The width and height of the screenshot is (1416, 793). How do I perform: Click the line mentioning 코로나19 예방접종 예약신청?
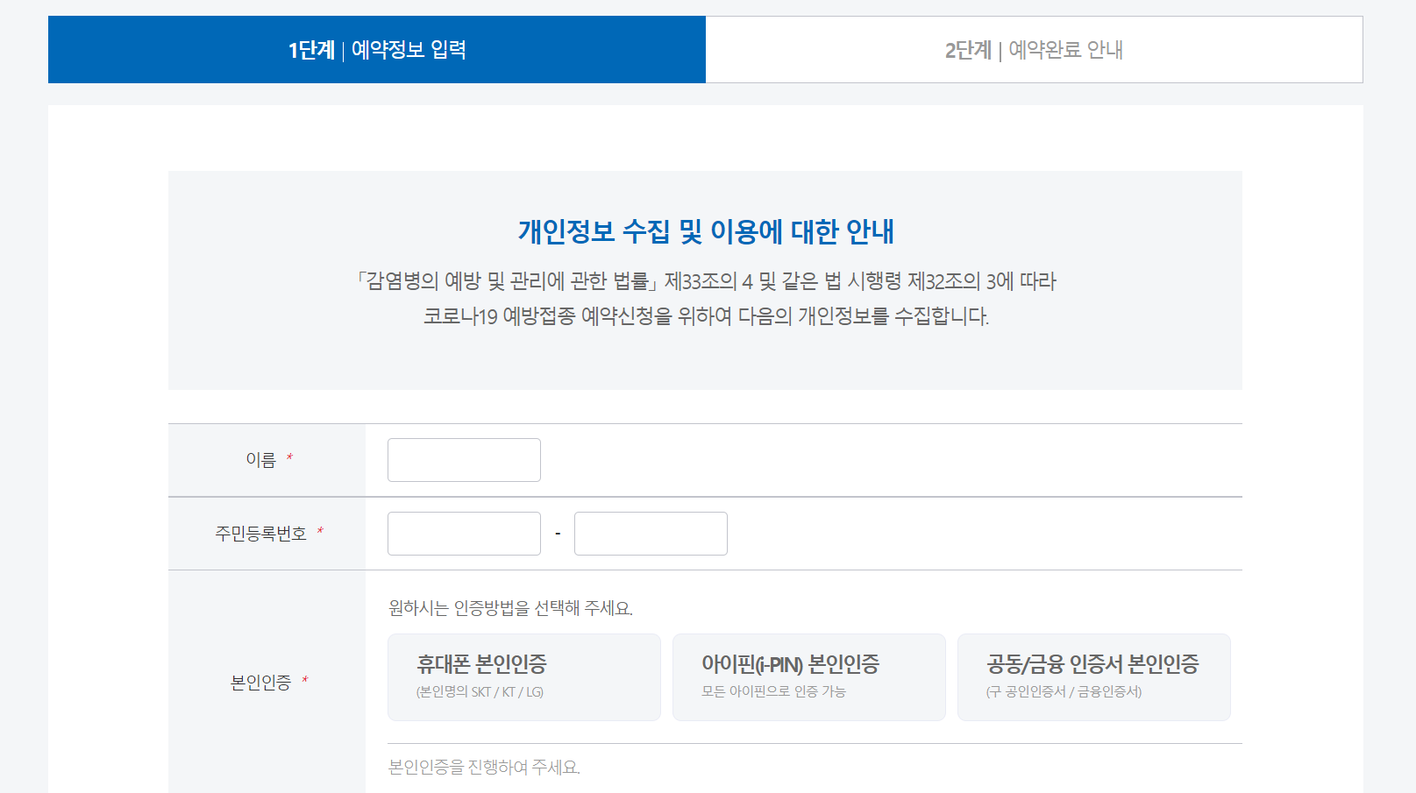(706, 316)
